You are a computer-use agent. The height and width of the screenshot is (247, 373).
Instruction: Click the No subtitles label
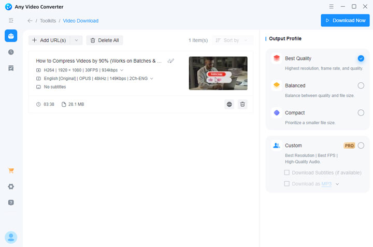click(55, 87)
